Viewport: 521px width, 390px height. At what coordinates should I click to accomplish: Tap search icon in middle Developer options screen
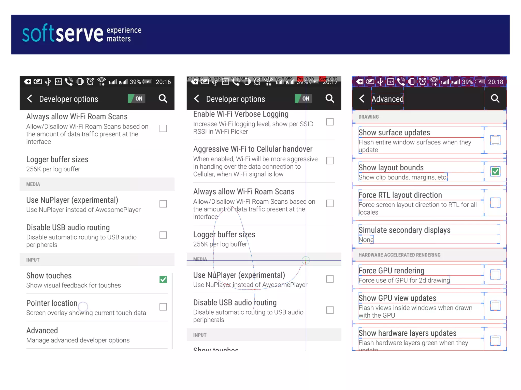click(x=330, y=99)
